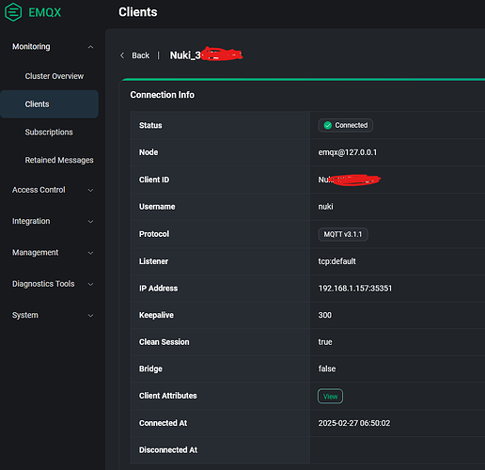
Task: Click the green Connected status check icon
Action: point(328,125)
